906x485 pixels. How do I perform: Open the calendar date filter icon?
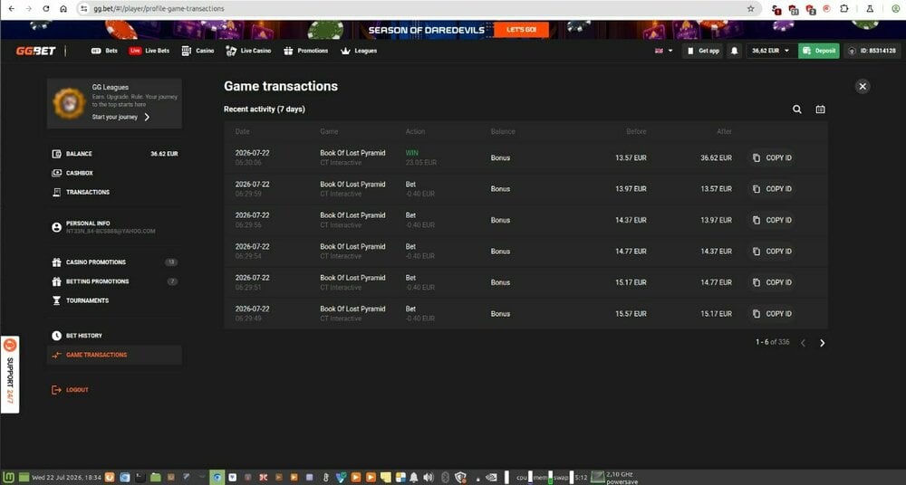820,109
